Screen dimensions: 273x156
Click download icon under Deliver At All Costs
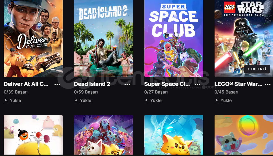pos(6,101)
